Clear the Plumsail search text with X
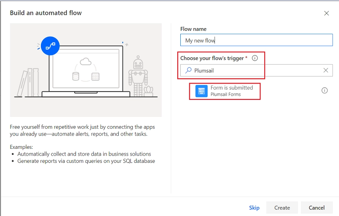 click(x=326, y=70)
